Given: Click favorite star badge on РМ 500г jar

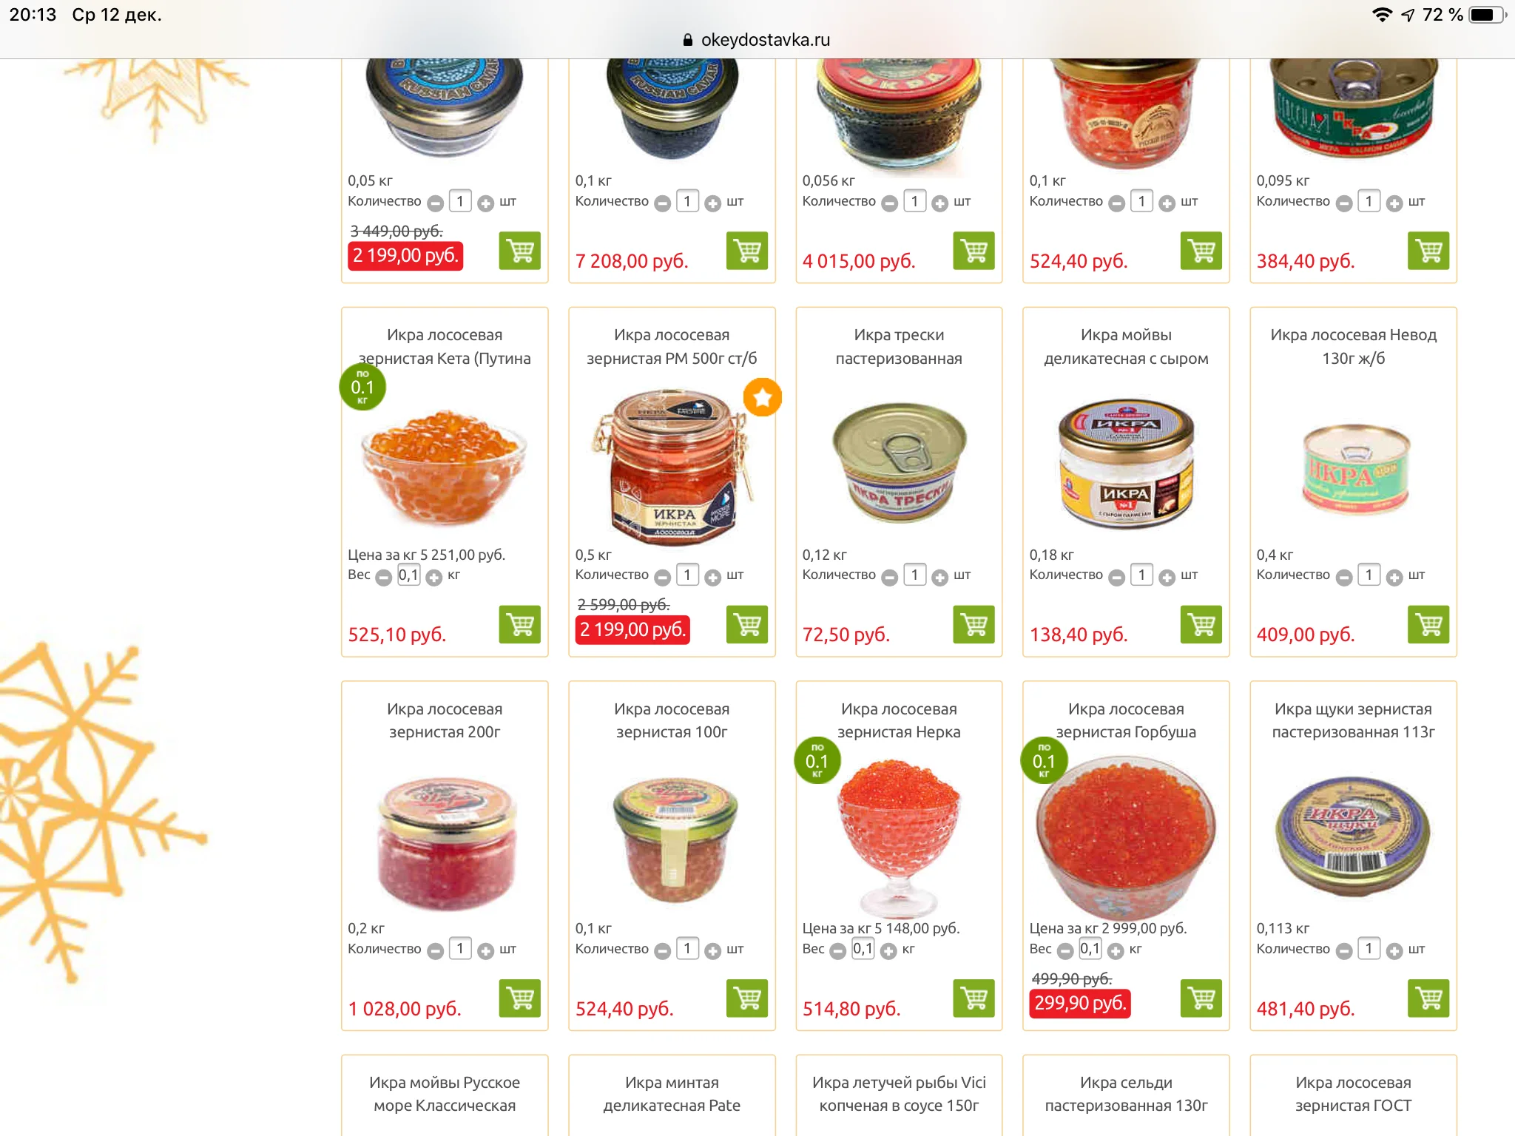Looking at the screenshot, I should [x=763, y=398].
